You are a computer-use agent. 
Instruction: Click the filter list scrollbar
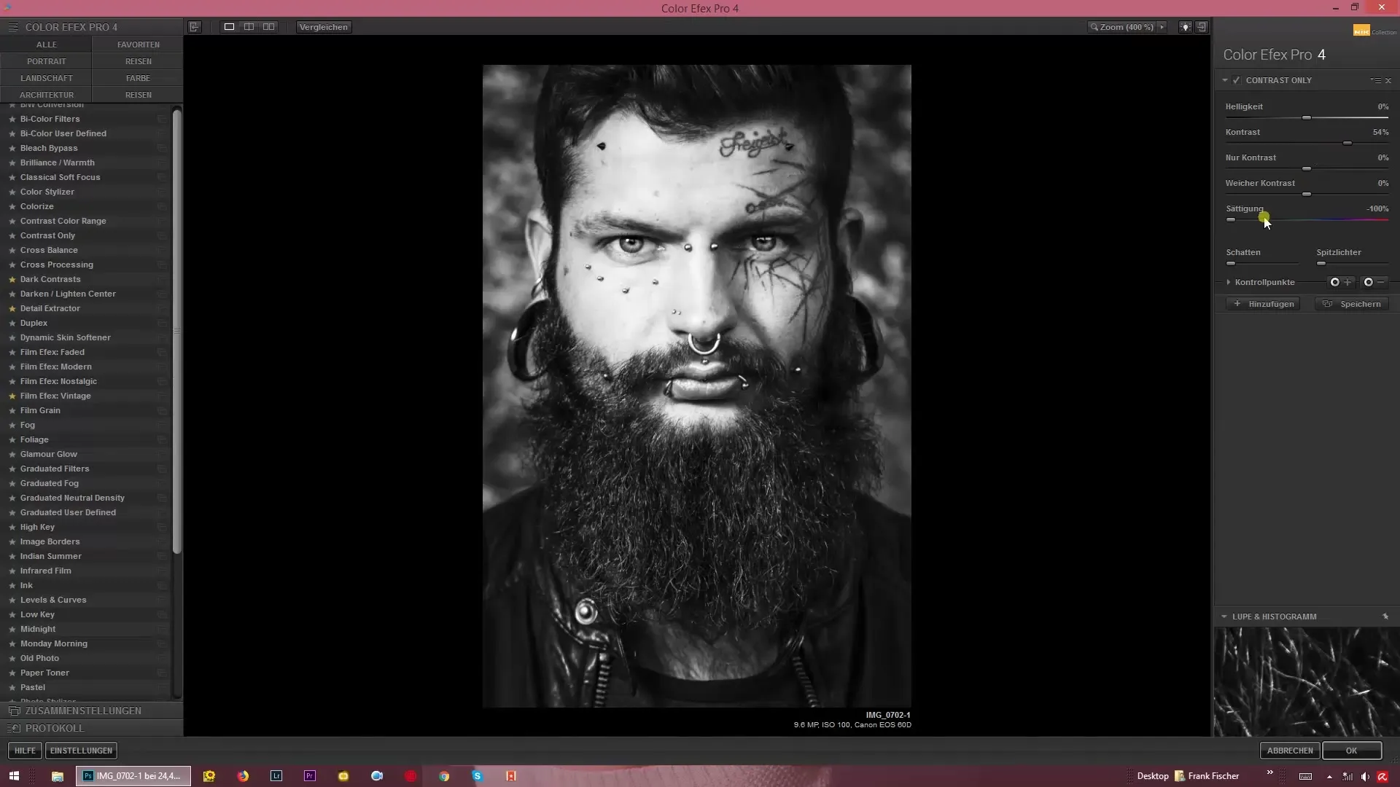pyautogui.click(x=176, y=332)
